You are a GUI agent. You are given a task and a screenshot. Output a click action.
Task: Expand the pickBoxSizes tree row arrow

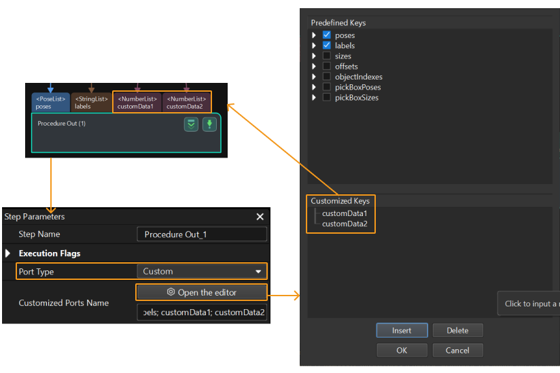click(x=314, y=97)
